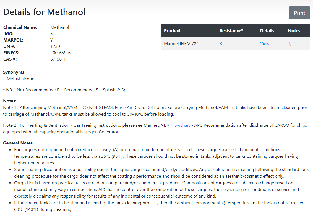
Task: Click the MARPOL value Y
Action: click(x=51, y=40)
